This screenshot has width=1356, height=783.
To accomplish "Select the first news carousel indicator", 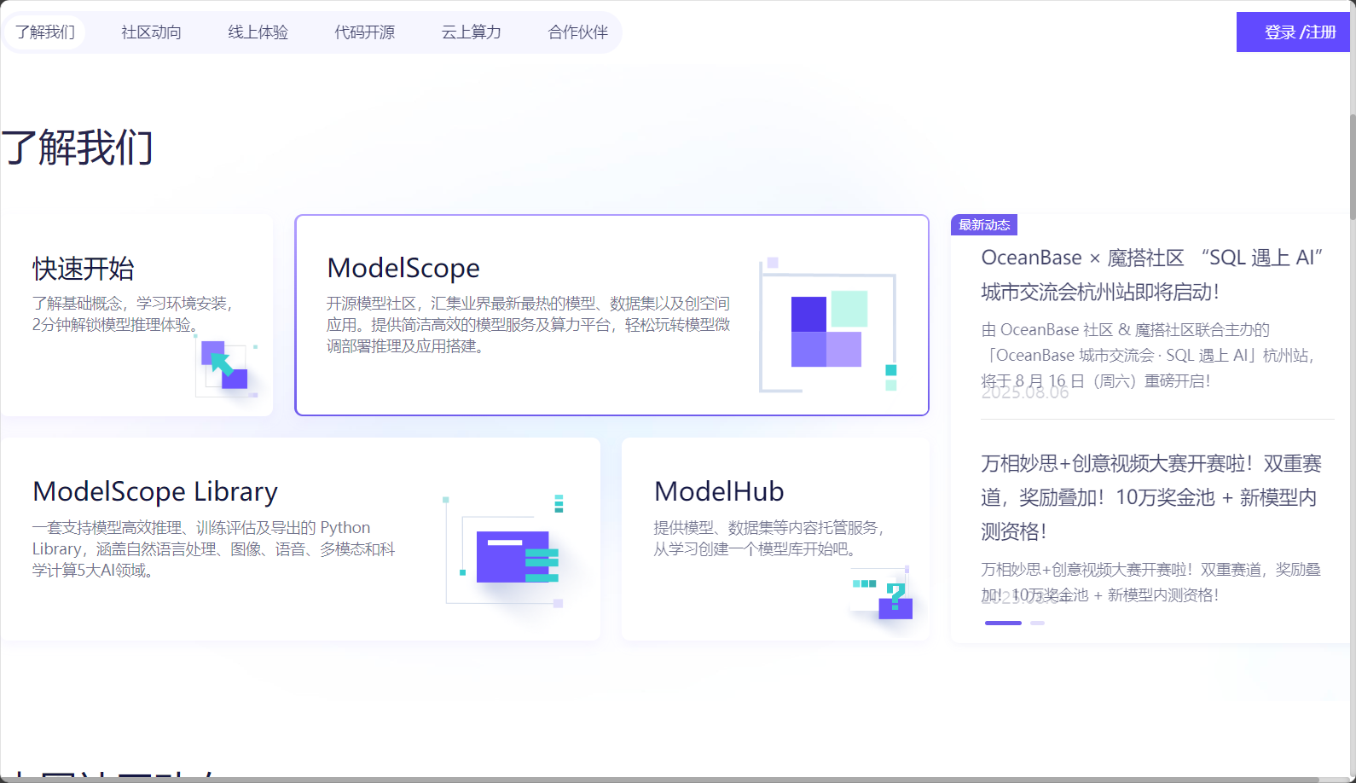I will click(1003, 623).
